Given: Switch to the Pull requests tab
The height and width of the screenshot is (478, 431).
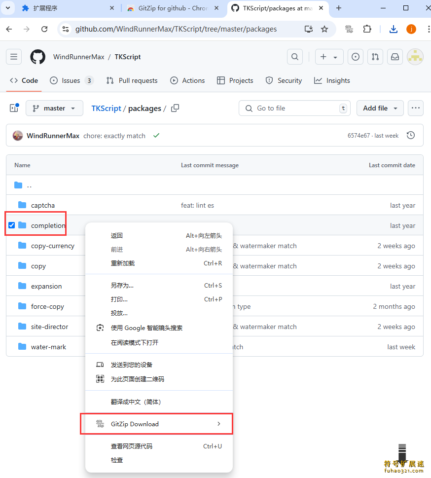Looking at the screenshot, I should (x=132, y=80).
